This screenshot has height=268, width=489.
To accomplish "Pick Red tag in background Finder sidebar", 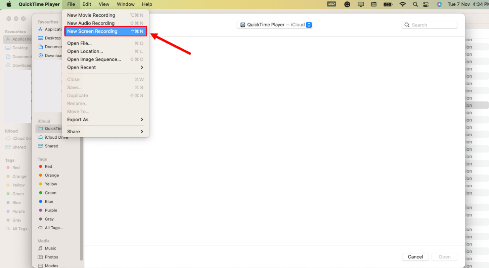I will (13, 168).
